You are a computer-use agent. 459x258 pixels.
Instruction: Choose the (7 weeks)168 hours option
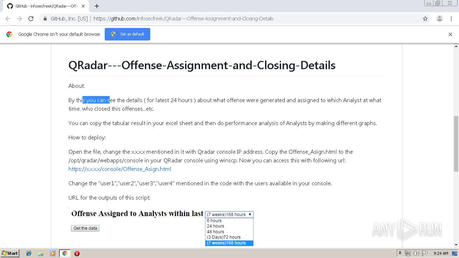pyautogui.click(x=229, y=243)
